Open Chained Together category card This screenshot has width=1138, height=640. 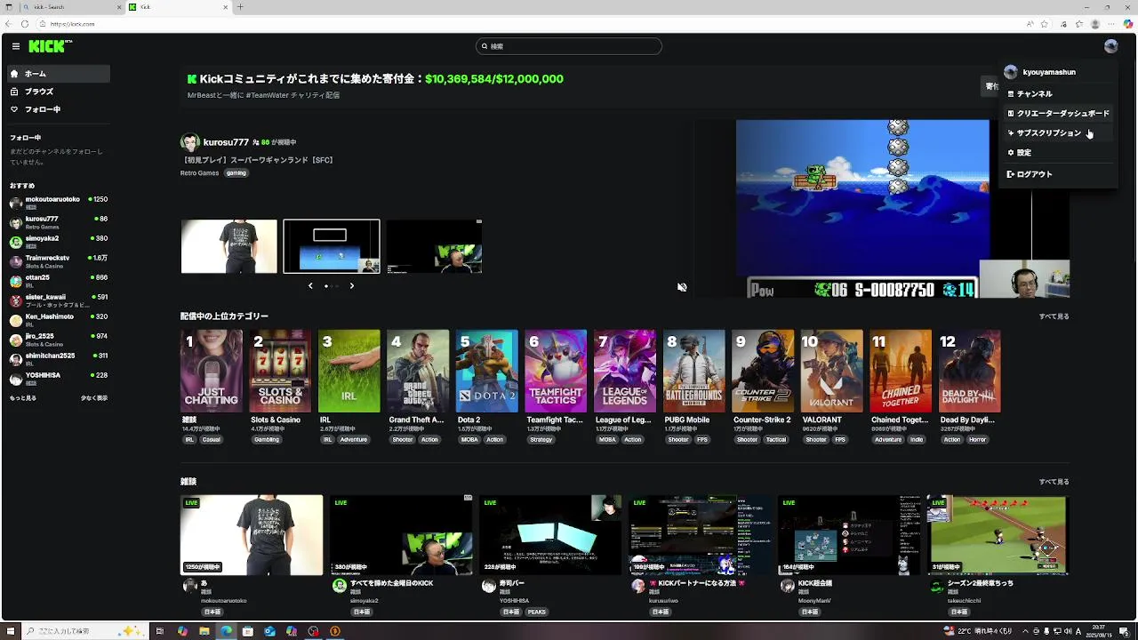[x=901, y=371]
